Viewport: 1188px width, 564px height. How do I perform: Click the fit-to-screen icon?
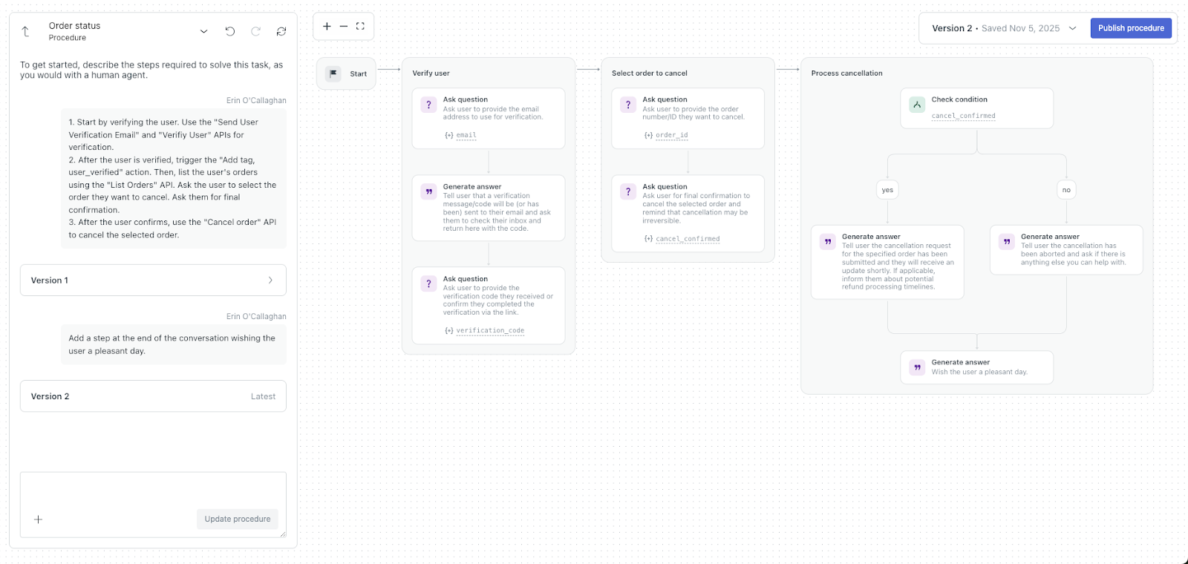pos(360,26)
